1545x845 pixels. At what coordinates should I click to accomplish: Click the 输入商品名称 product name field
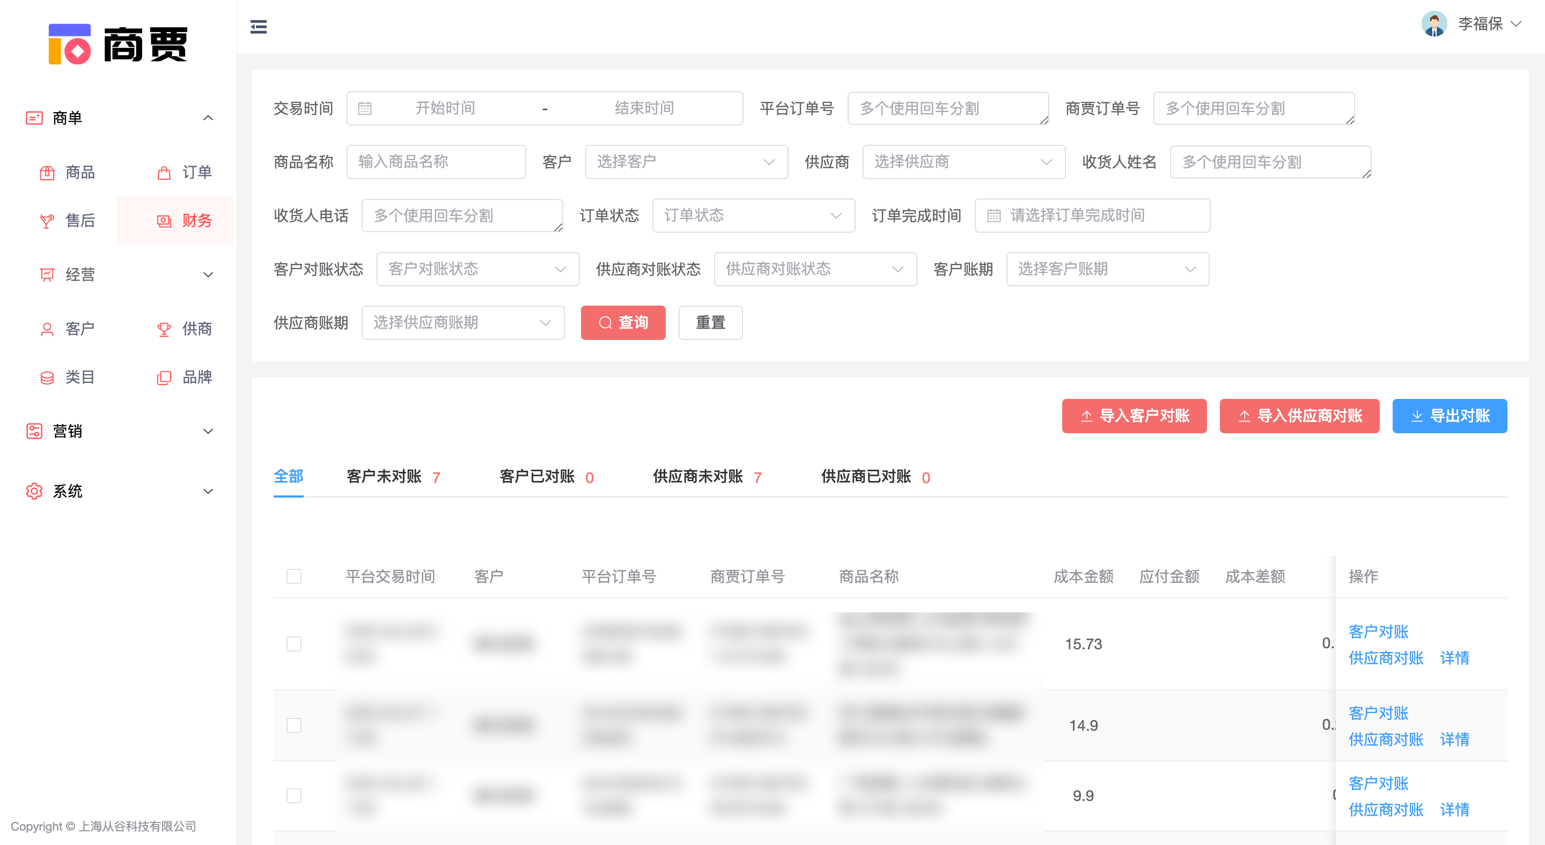coord(436,162)
